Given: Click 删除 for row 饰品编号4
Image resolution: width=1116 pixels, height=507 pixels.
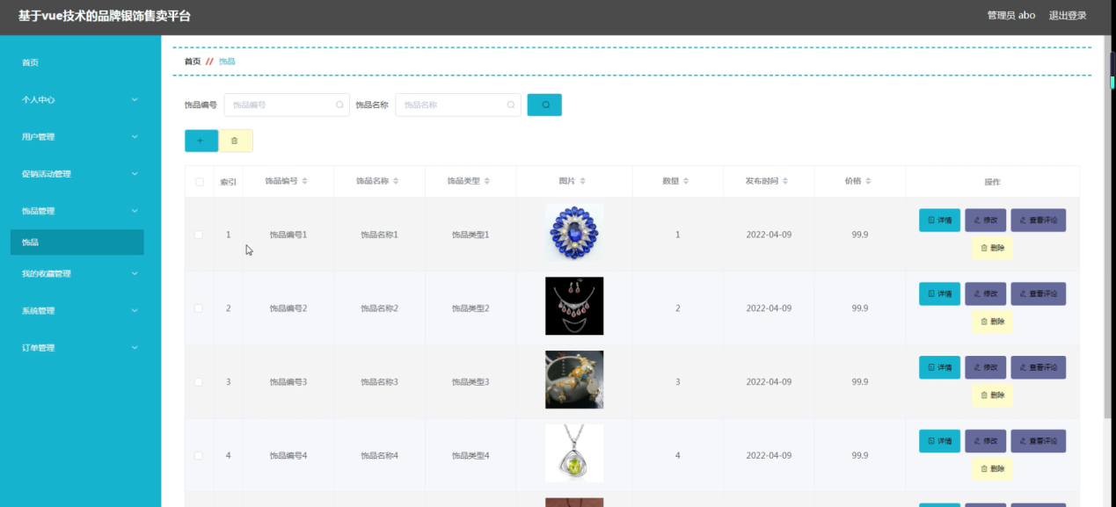Looking at the screenshot, I should (992, 469).
